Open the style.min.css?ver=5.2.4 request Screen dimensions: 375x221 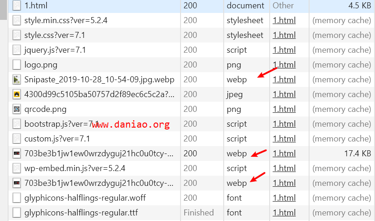point(66,20)
